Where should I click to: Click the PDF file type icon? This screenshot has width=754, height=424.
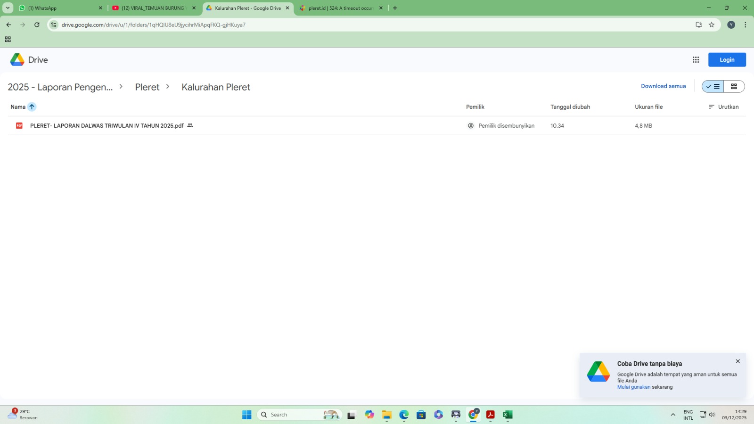[19, 126]
